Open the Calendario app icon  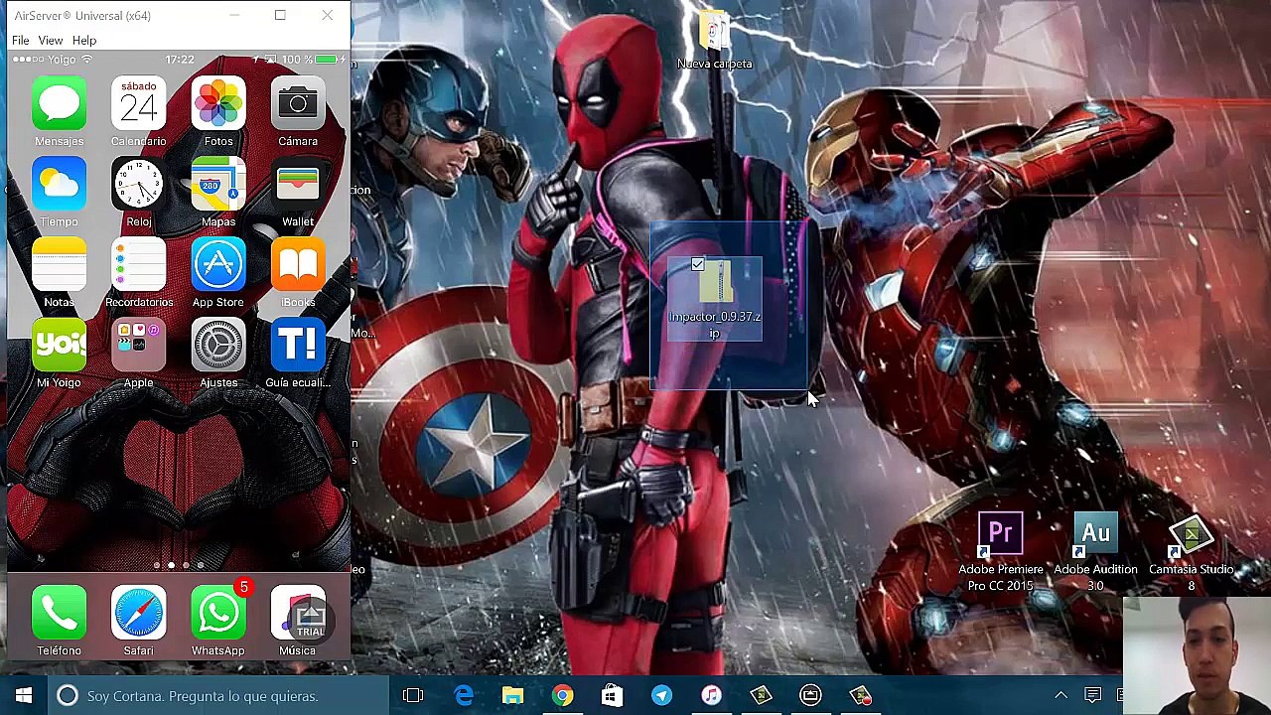click(139, 103)
